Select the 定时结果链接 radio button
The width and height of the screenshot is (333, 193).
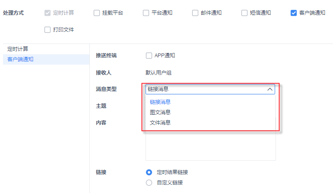(149, 172)
